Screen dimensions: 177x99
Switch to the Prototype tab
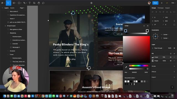[x=160, y=8]
